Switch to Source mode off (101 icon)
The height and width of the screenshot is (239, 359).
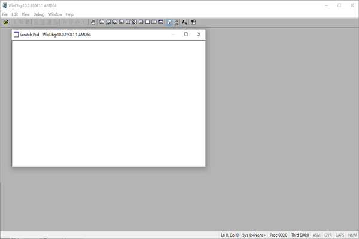click(175, 22)
